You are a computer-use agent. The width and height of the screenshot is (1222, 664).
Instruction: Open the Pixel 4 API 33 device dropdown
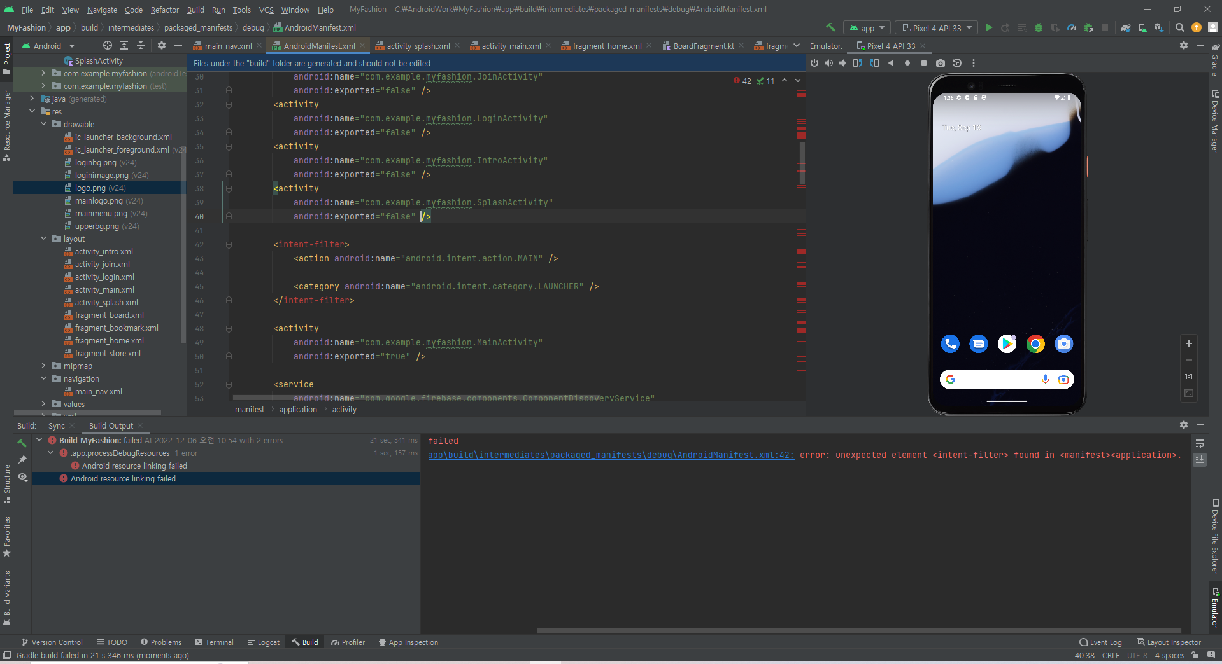[x=936, y=28]
